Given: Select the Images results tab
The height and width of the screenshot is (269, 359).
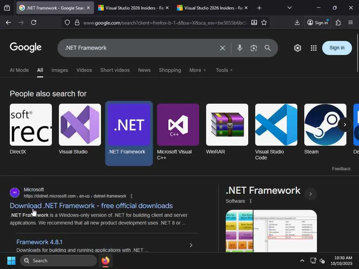Looking at the screenshot, I should 60,70.
